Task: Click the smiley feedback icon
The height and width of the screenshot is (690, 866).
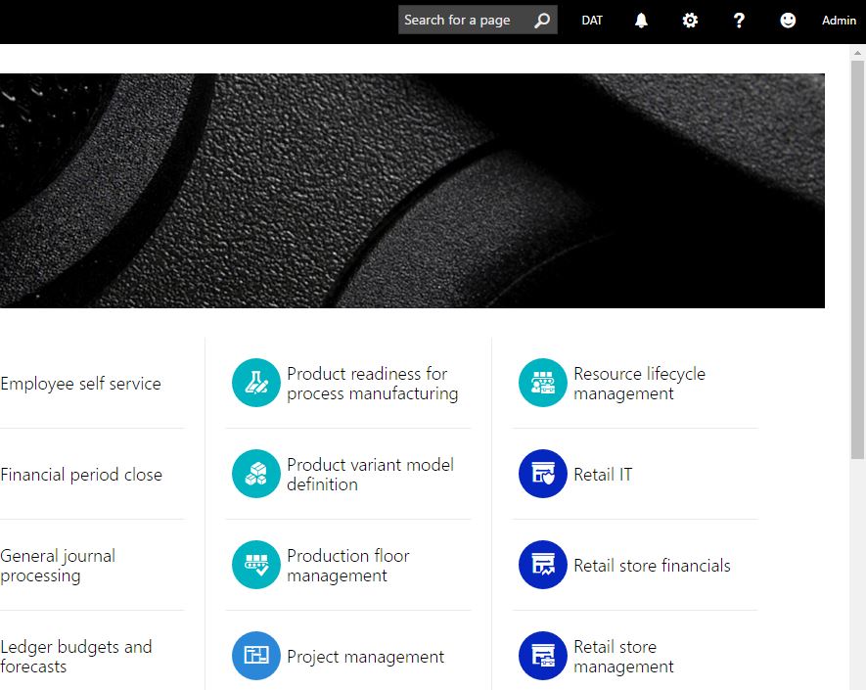Action: (788, 21)
